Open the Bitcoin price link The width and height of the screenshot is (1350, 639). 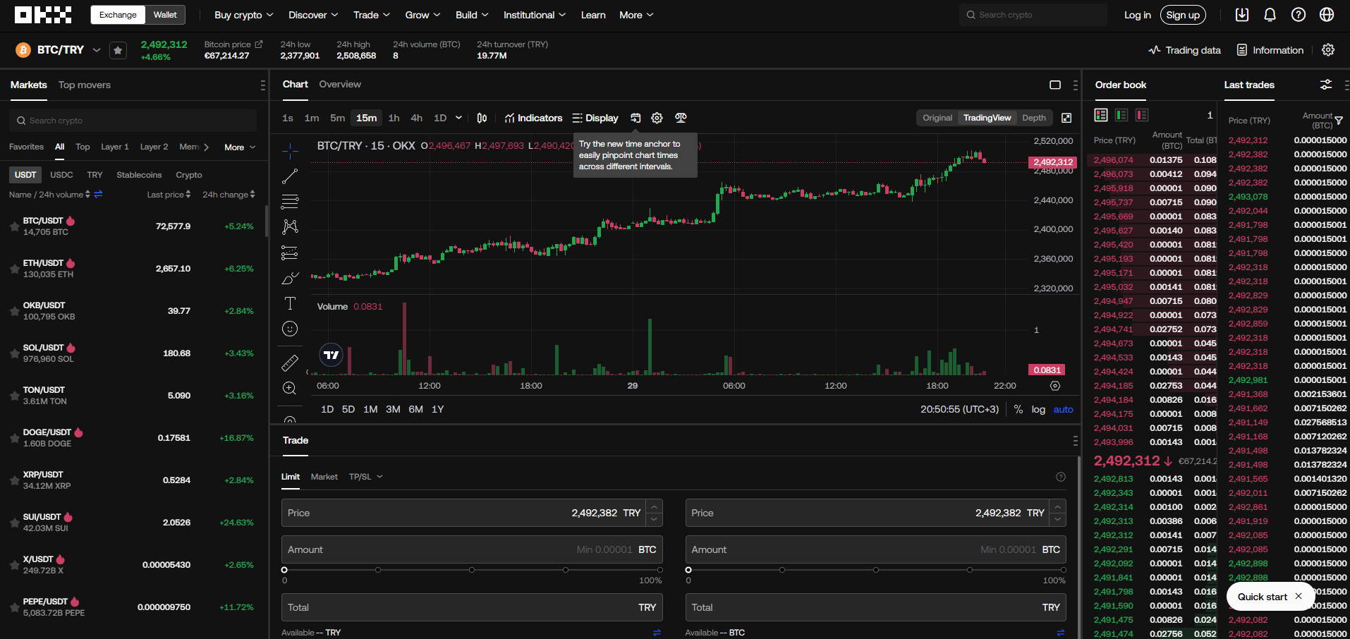[x=233, y=44]
